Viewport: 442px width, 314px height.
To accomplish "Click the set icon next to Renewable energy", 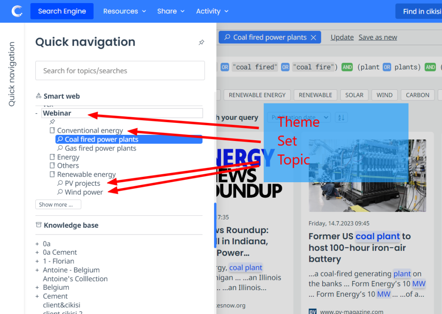I will click(x=52, y=174).
